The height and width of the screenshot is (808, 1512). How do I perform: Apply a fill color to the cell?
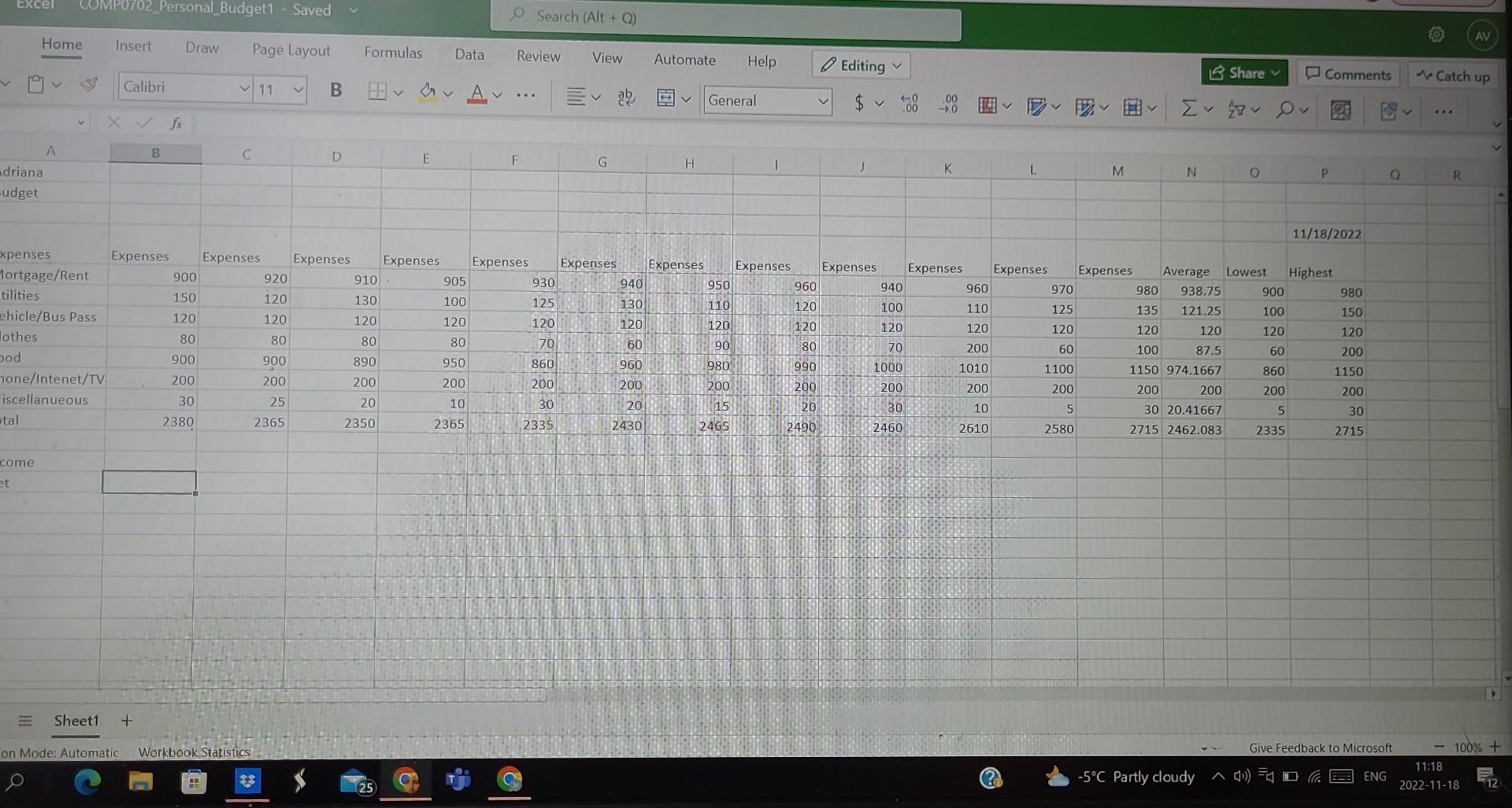(428, 92)
